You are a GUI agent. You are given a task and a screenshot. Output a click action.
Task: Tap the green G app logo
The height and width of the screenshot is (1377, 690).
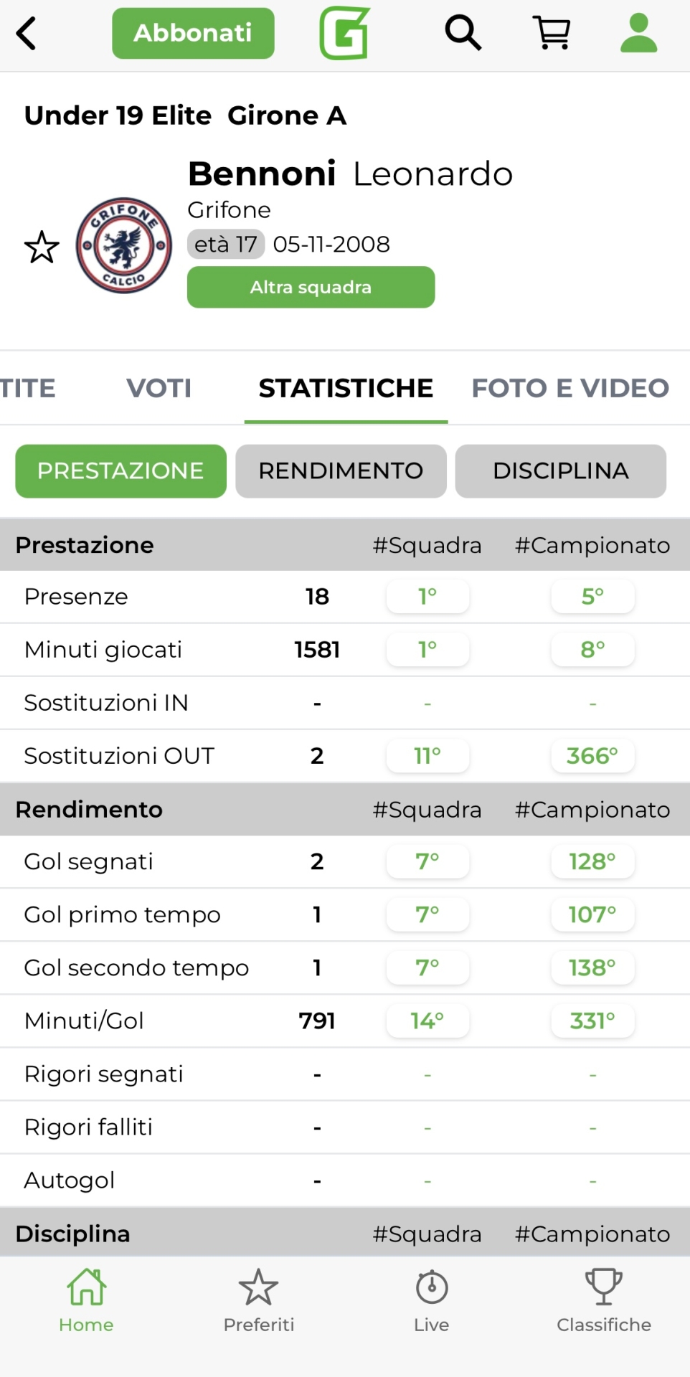point(345,33)
